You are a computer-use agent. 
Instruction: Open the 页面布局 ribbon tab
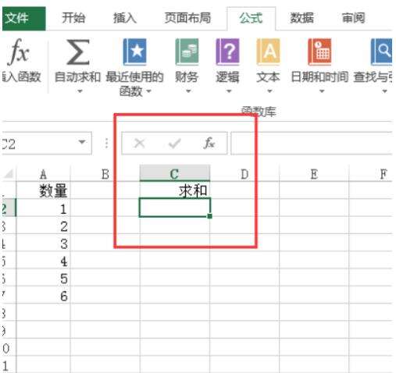(187, 18)
